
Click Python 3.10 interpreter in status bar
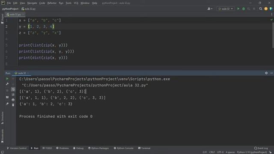[252, 152]
